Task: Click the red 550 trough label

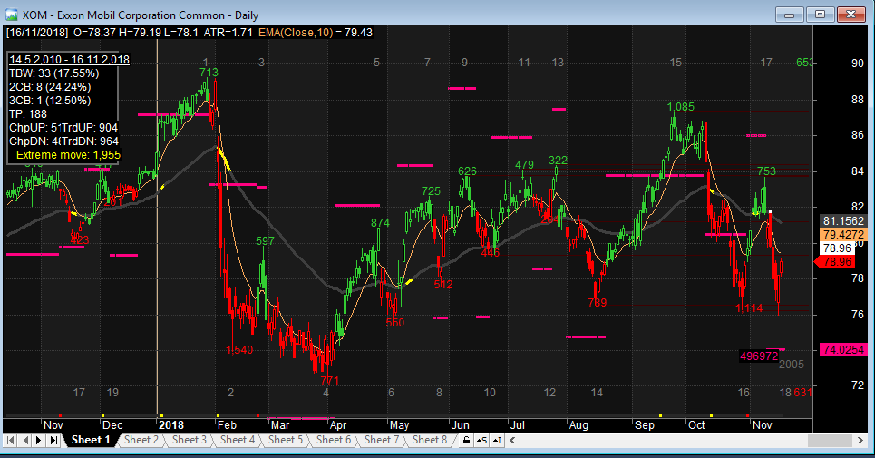Action: point(395,323)
